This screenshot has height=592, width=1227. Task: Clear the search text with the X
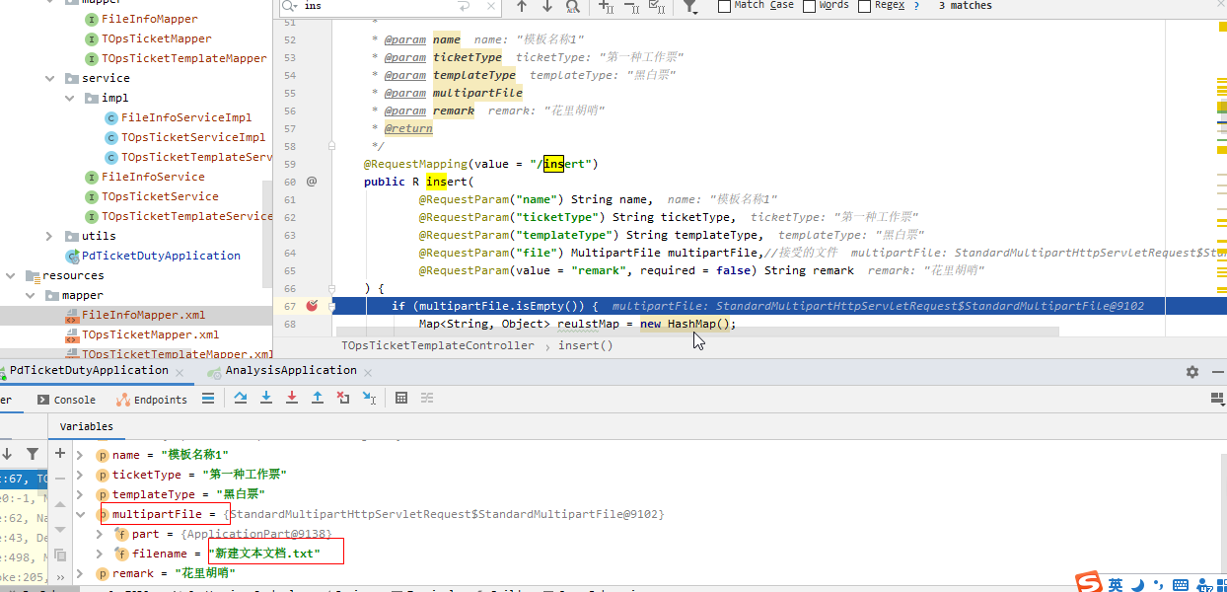tap(489, 6)
